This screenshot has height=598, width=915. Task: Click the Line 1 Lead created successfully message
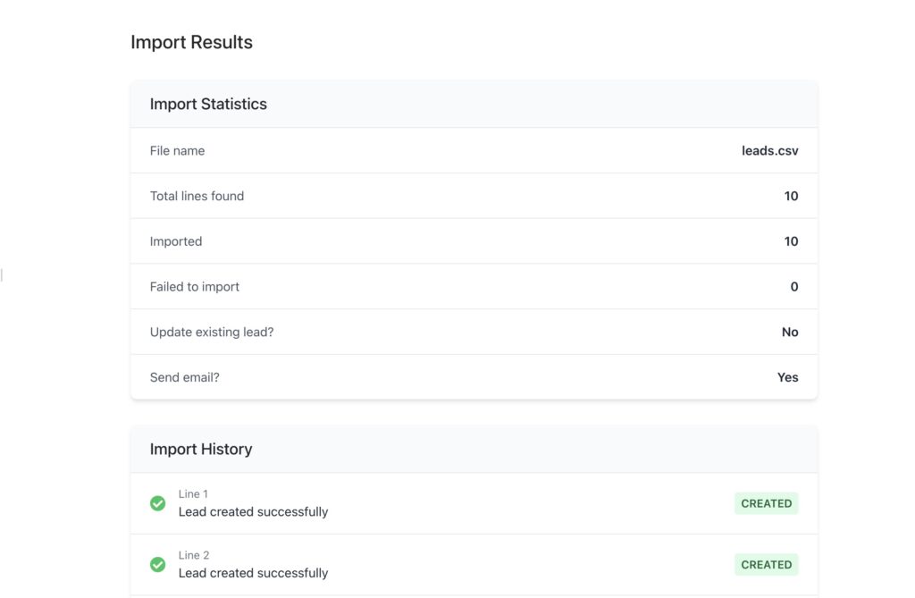(x=253, y=512)
